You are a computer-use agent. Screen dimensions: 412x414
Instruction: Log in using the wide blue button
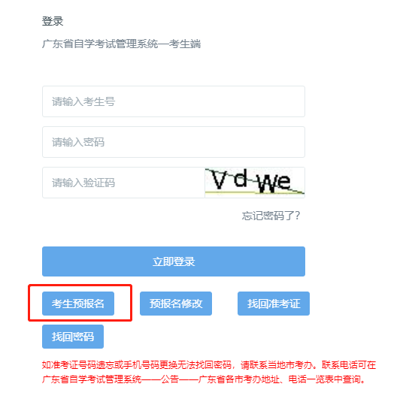click(x=174, y=261)
